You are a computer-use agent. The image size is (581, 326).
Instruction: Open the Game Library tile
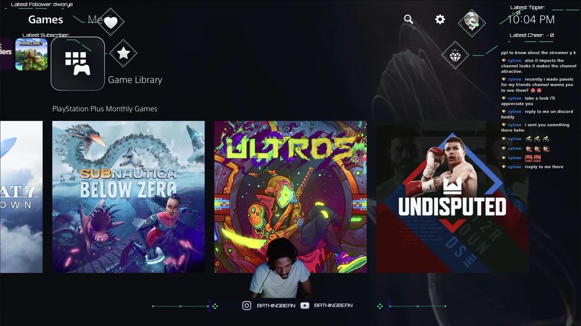coord(78,64)
